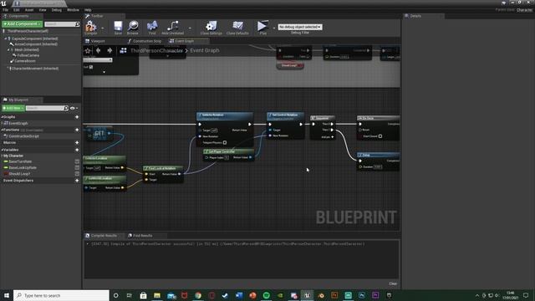
Task: Open the dropdown below the bookmark star
Action: (x=98, y=60)
